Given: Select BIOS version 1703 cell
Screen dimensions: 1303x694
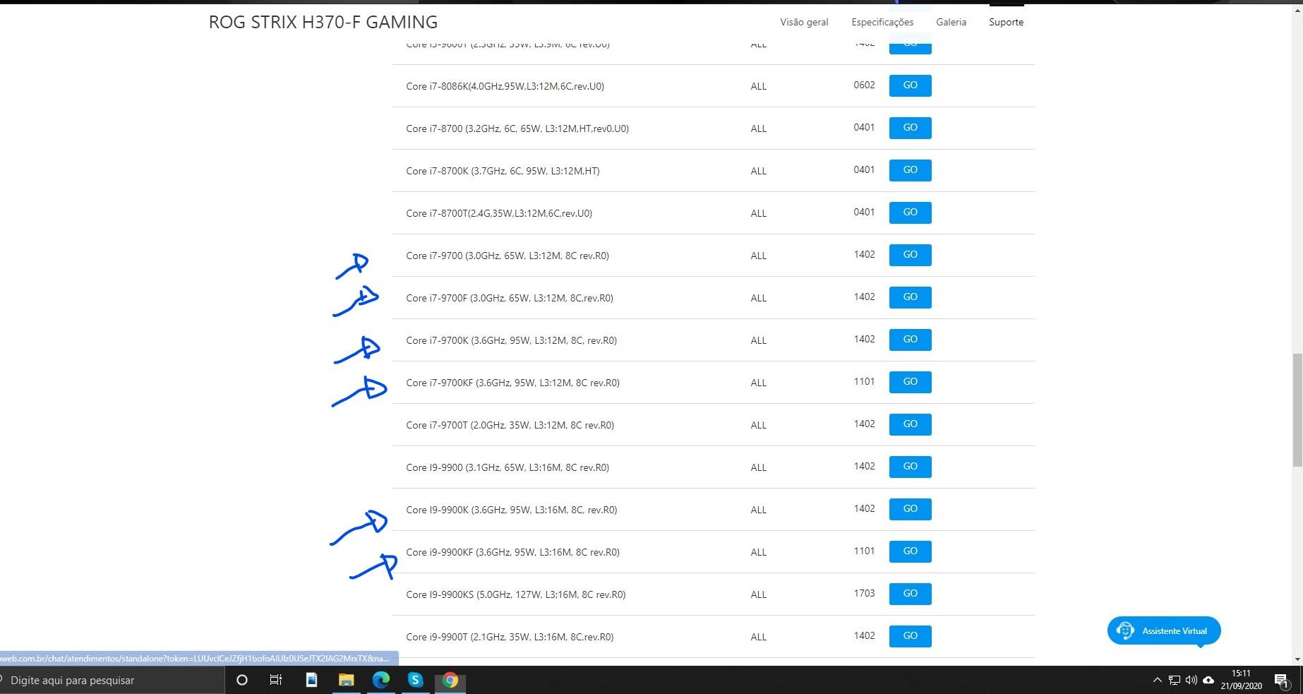Looking at the screenshot, I should [864, 593].
